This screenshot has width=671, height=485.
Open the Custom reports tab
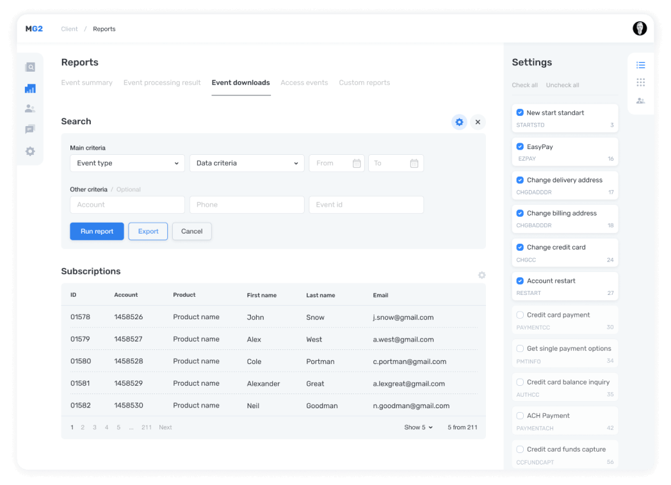(364, 83)
